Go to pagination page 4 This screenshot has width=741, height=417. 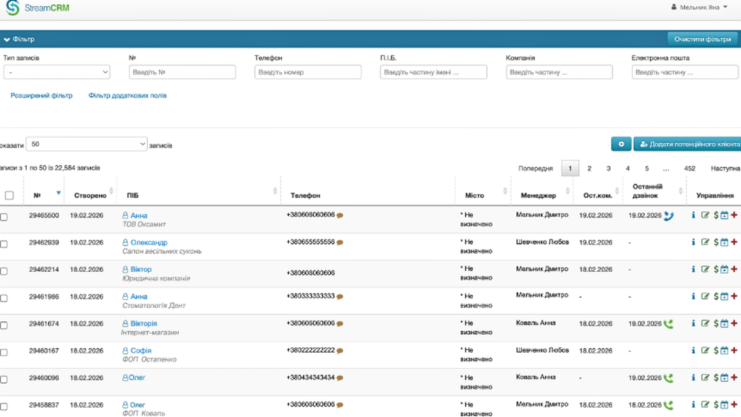[x=628, y=168]
